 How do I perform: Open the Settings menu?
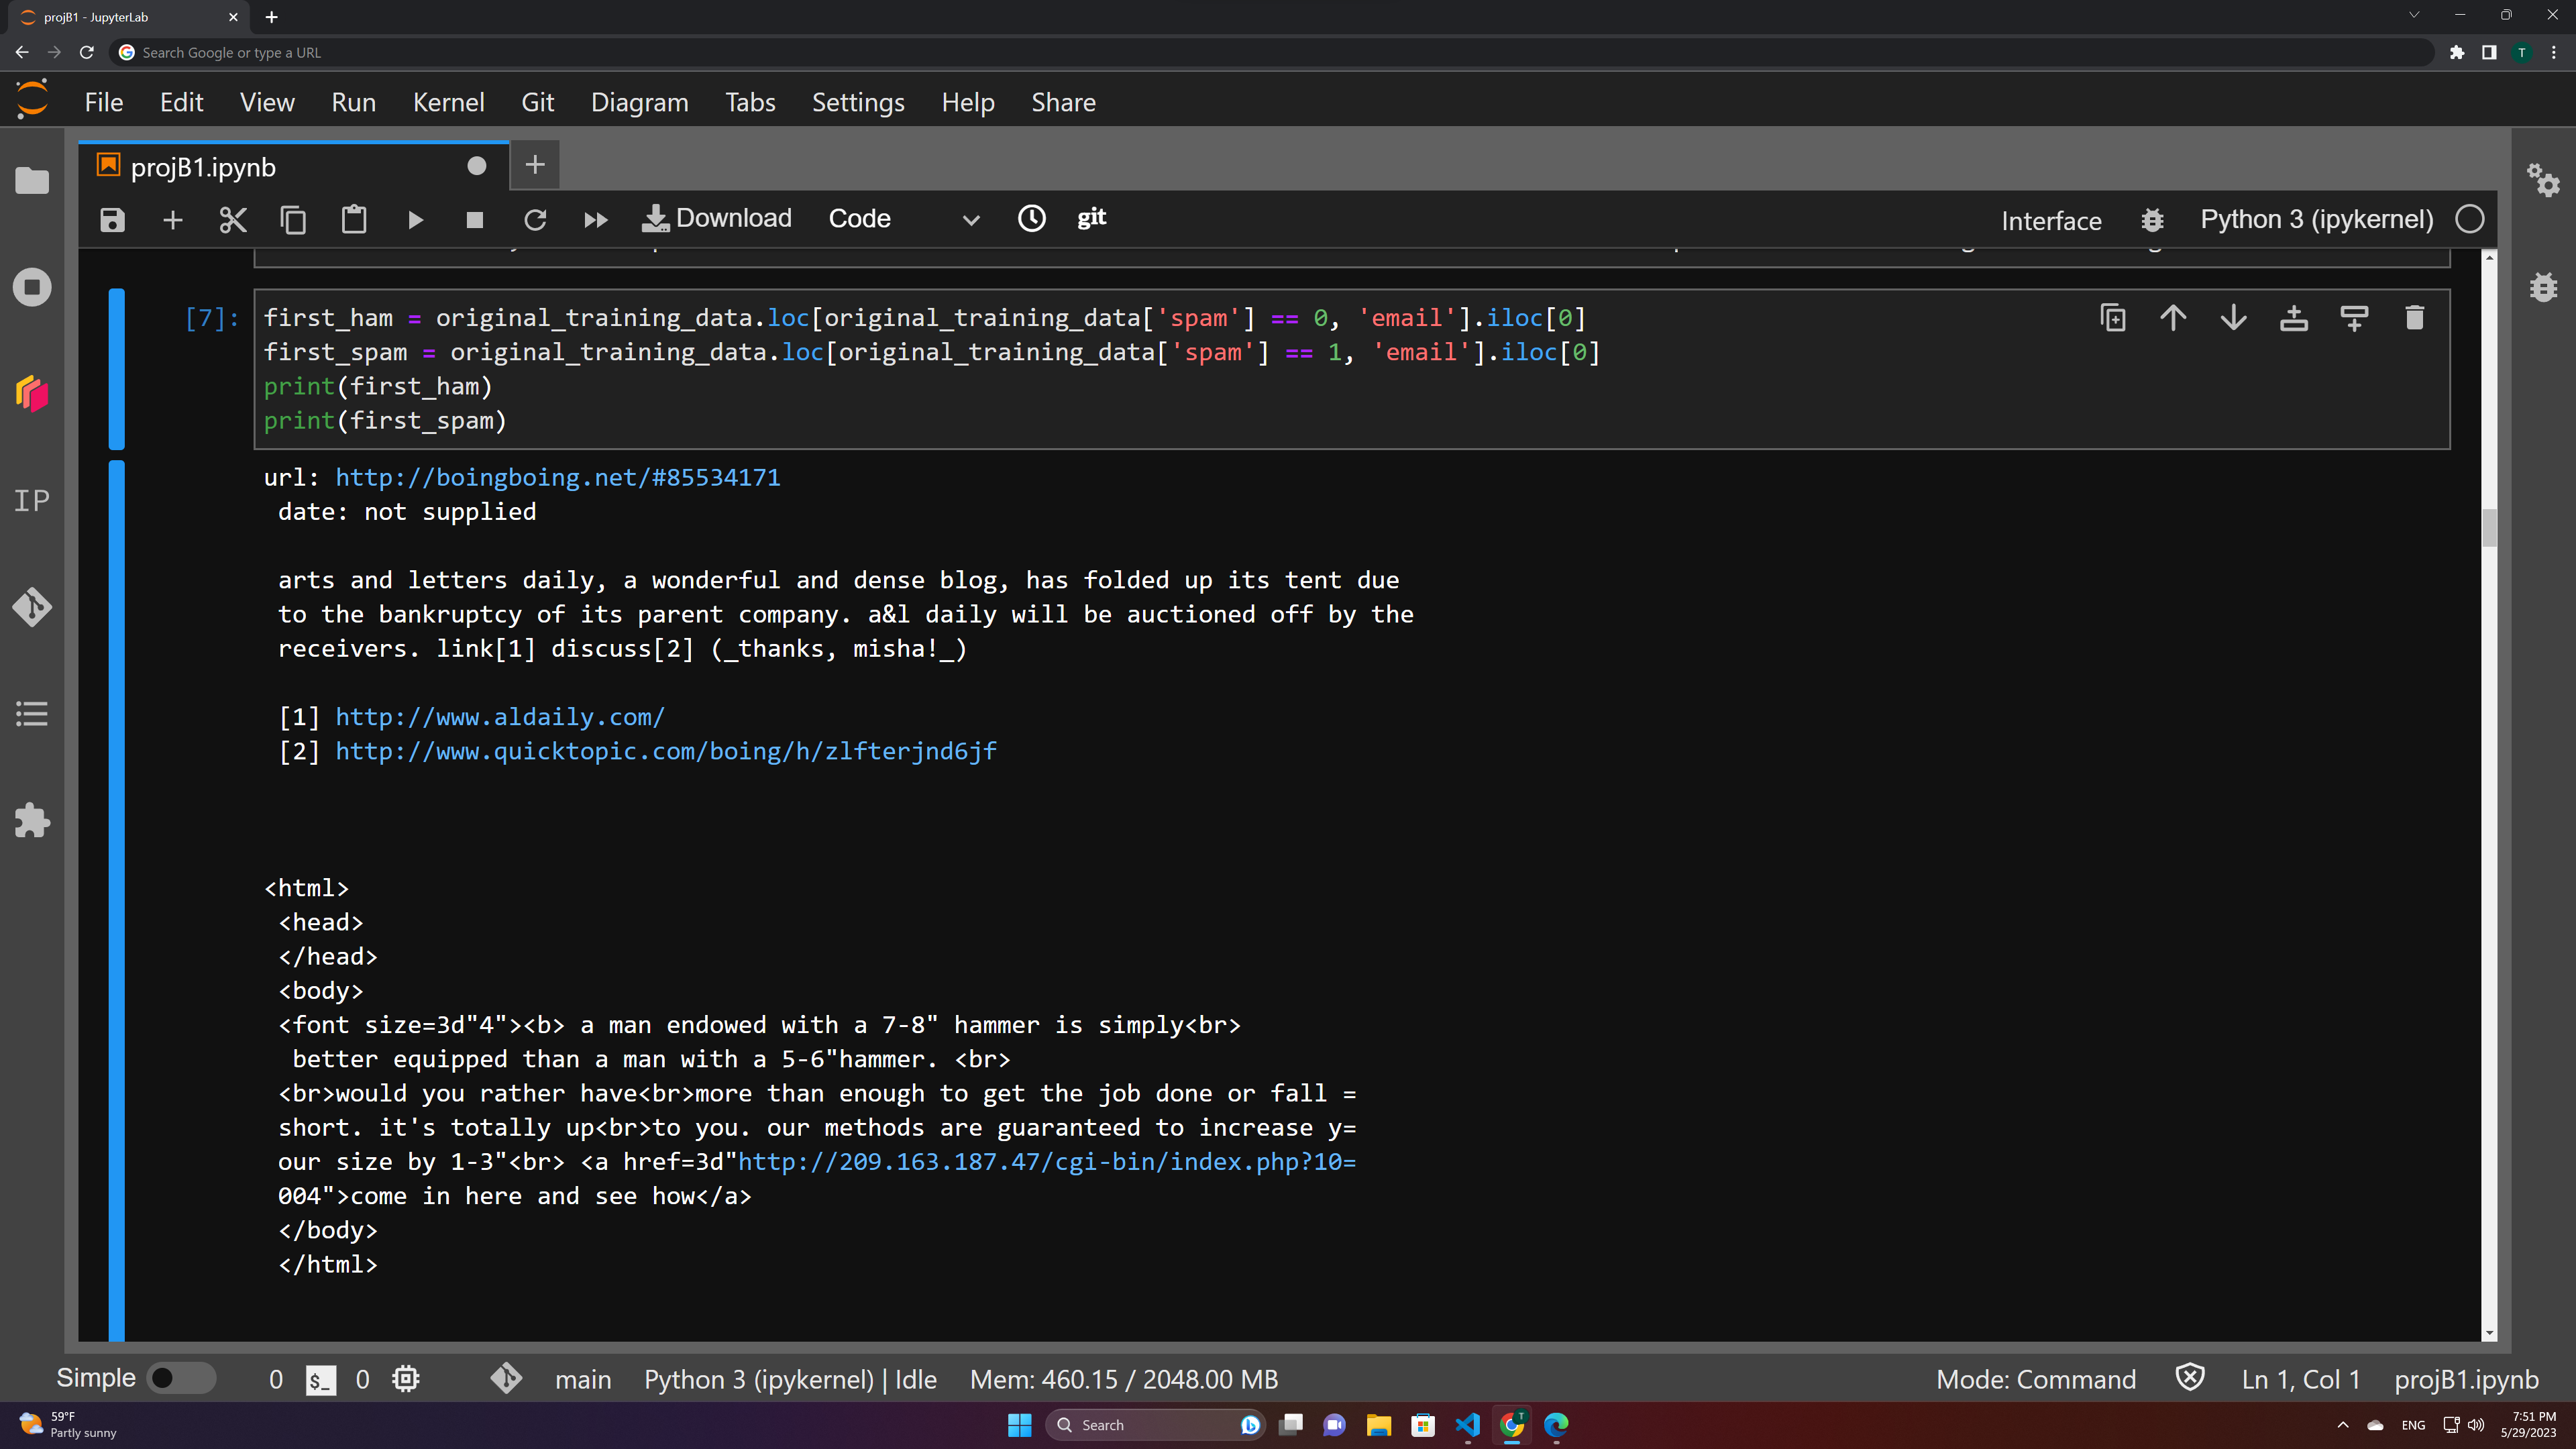point(857,102)
